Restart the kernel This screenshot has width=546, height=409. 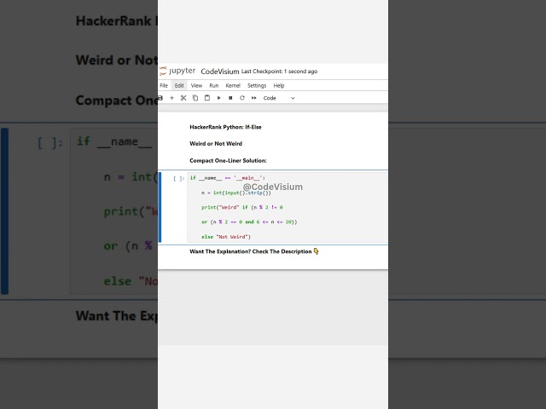(242, 98)
